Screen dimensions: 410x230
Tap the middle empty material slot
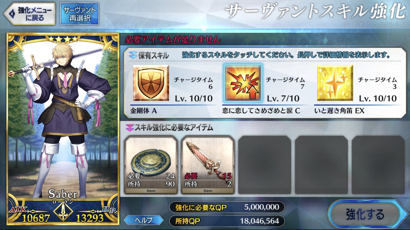[x=321, y=165]
